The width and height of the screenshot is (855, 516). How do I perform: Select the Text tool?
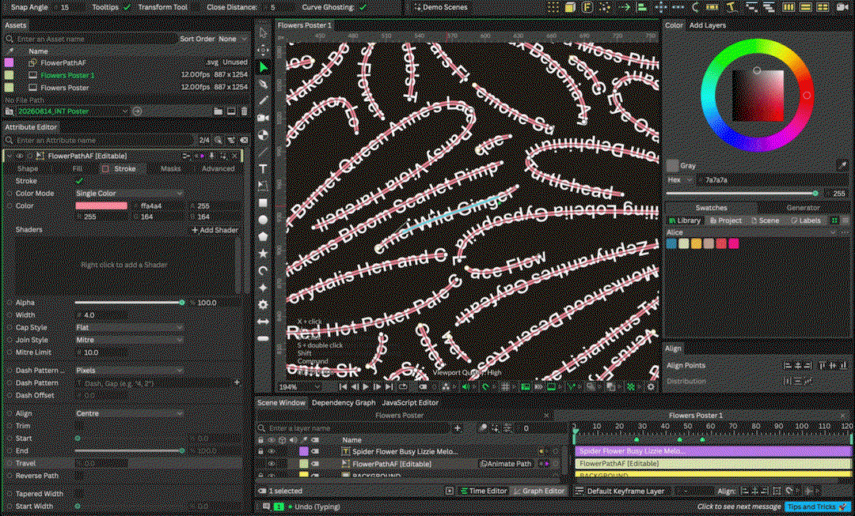tap(264, 169)
